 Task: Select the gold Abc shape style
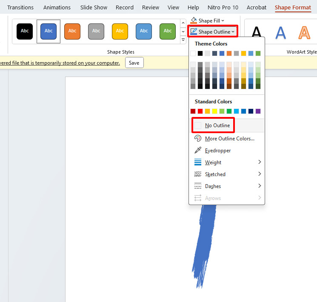click(120, 31)
